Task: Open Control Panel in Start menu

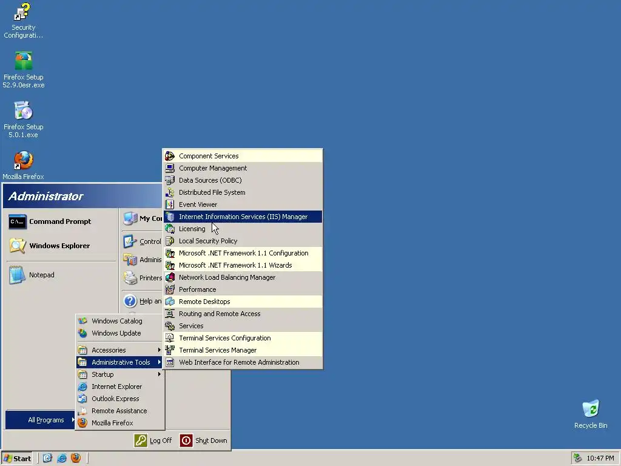Action: coord(142,241)
